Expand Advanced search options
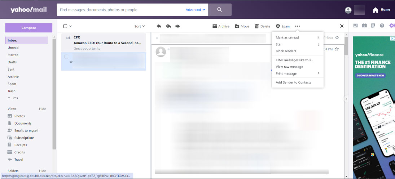Viewport: 395px width, 179px height. pyautogui.click(x=196, y=10)
